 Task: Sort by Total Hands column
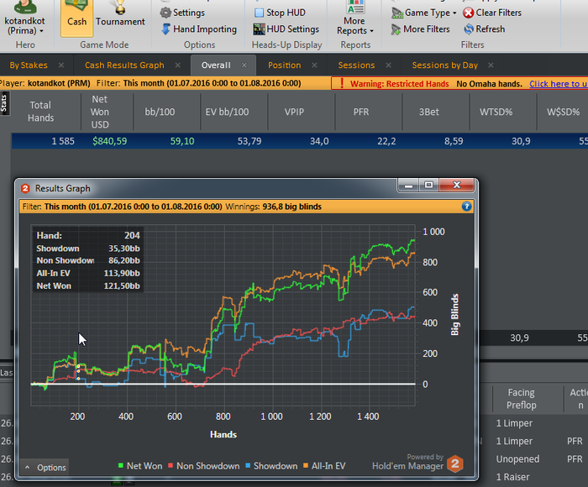40,112
